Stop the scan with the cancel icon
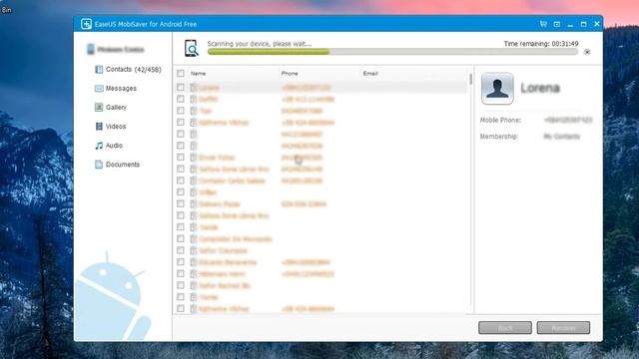This screenshot has width=639, height=359. (587, 52)
